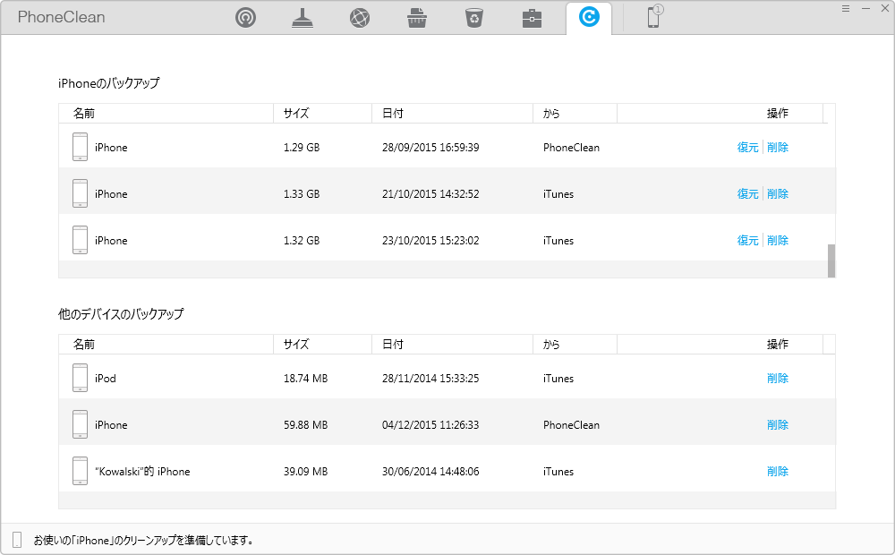
Task: Click the 1.33 GB size value
Action: (302, 194)
